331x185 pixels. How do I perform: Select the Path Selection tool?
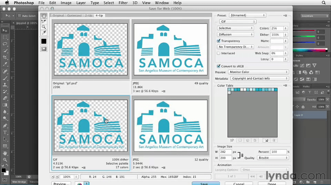5,139
